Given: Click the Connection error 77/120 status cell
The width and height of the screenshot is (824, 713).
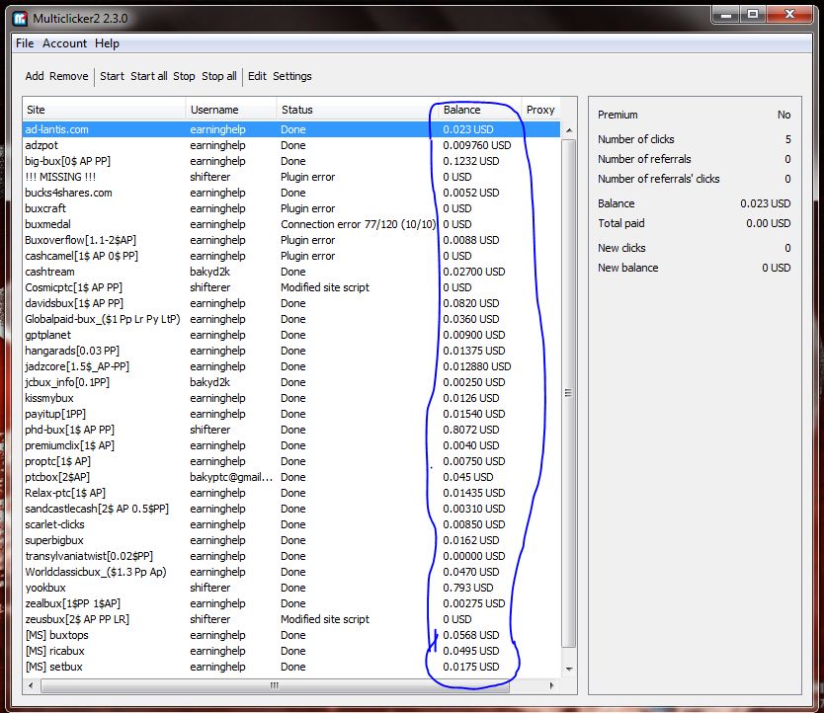Looking at the screenshot, I should coord(359,224).
